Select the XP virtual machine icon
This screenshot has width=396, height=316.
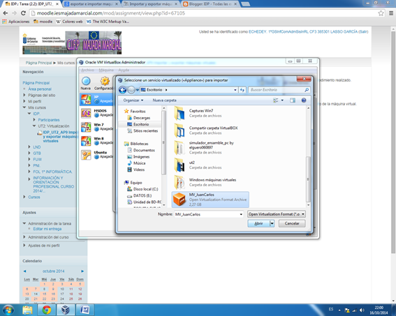pos(86,99)
